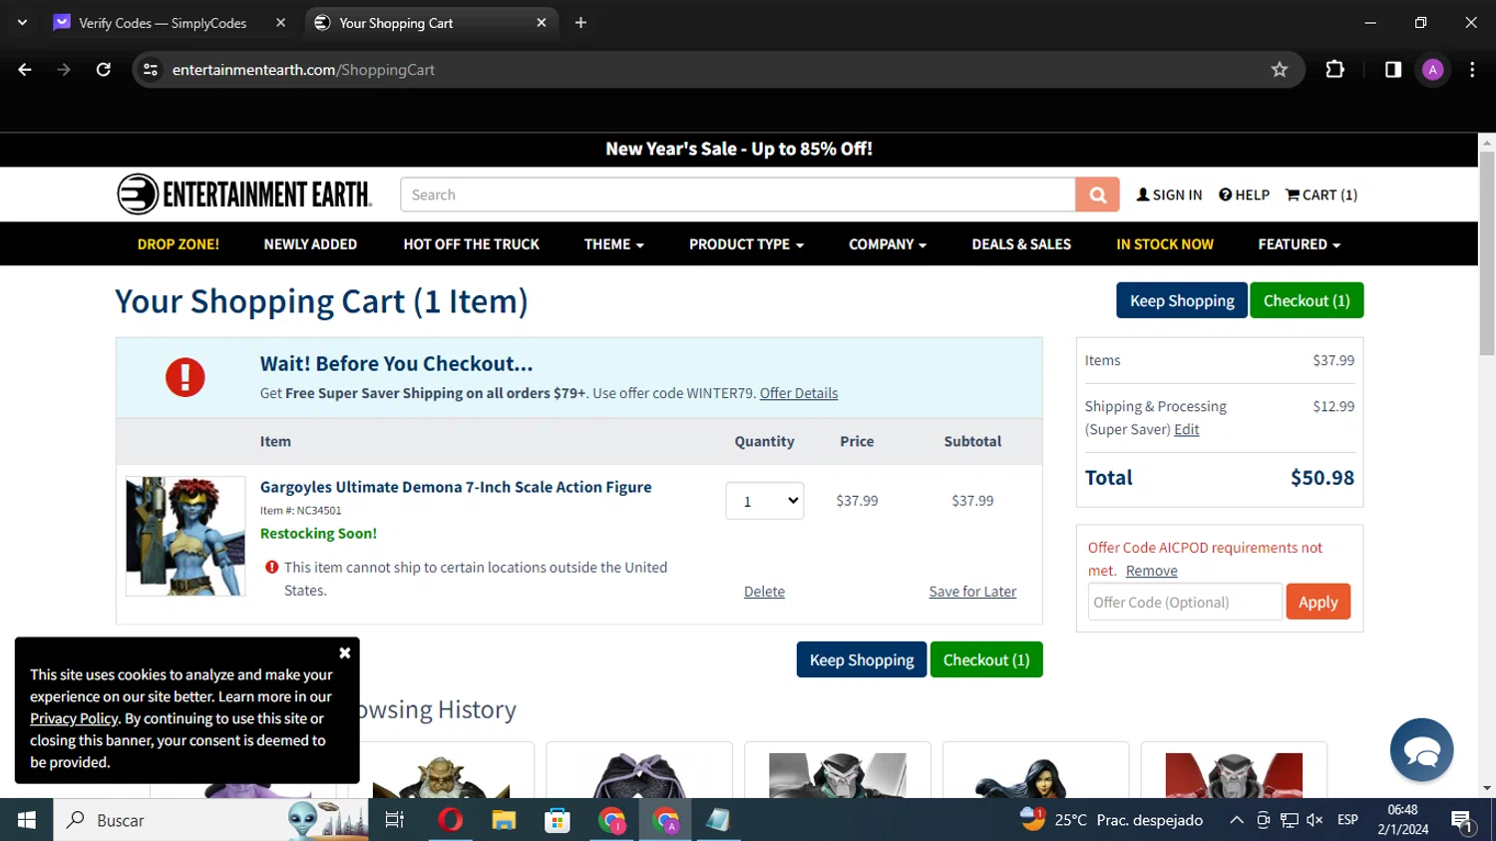1496x841 pixels.
Task: Apply the offer code
Action: coord(1317,602)
